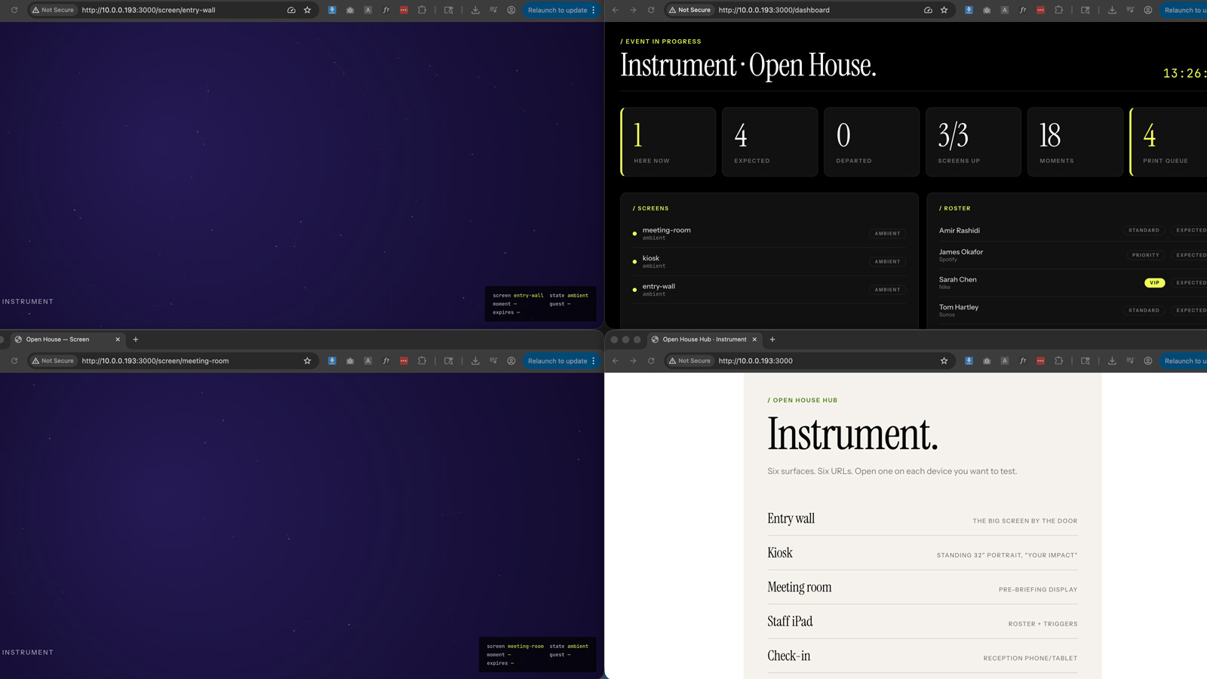Click Relaunch to update in entry-wall window

tap(557, 10)
